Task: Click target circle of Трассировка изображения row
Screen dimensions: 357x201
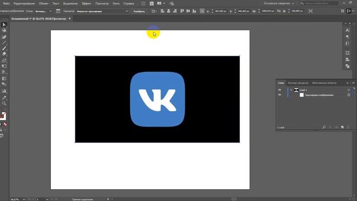Action: 349,95
